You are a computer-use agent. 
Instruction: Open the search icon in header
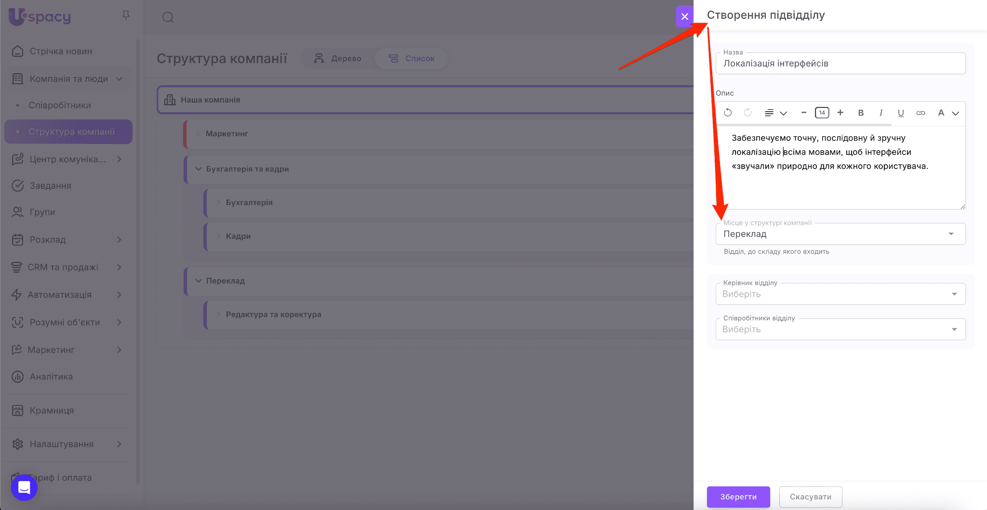[x=168, y=18]
